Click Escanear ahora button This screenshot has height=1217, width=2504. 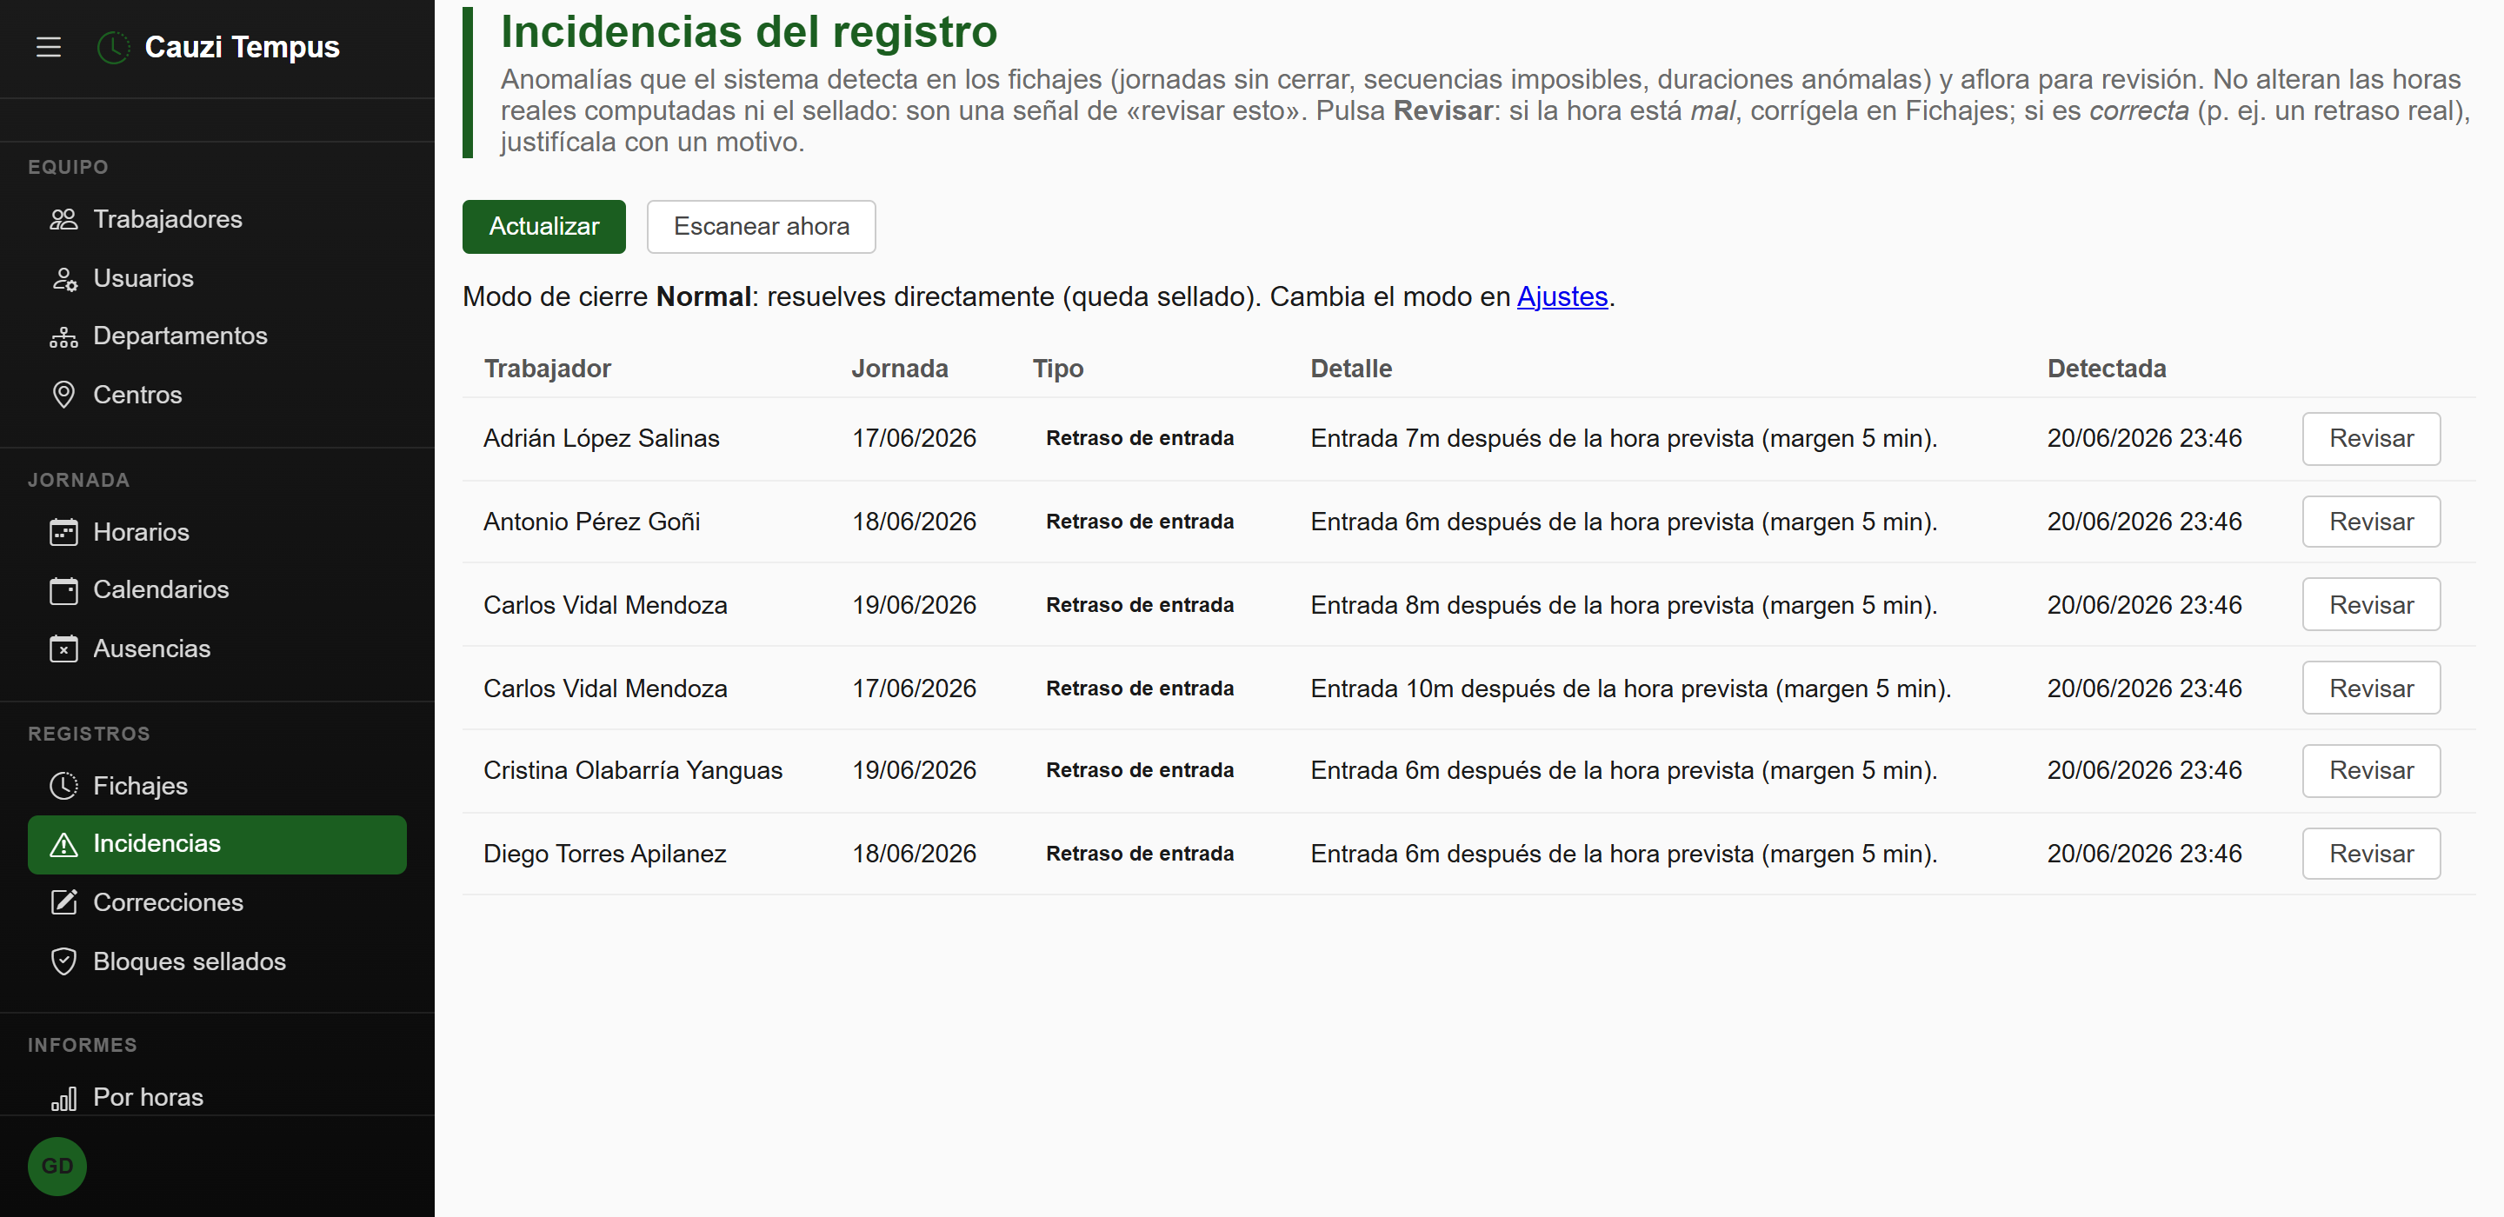tap(761, 227)
